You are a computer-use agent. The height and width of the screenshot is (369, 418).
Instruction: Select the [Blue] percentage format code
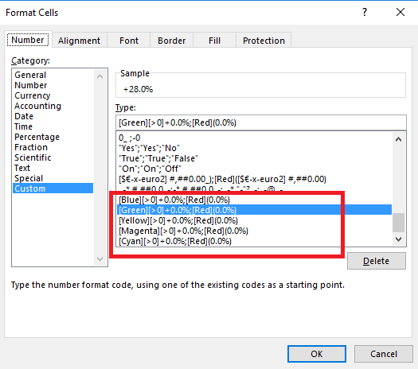(x=255, y=200)
